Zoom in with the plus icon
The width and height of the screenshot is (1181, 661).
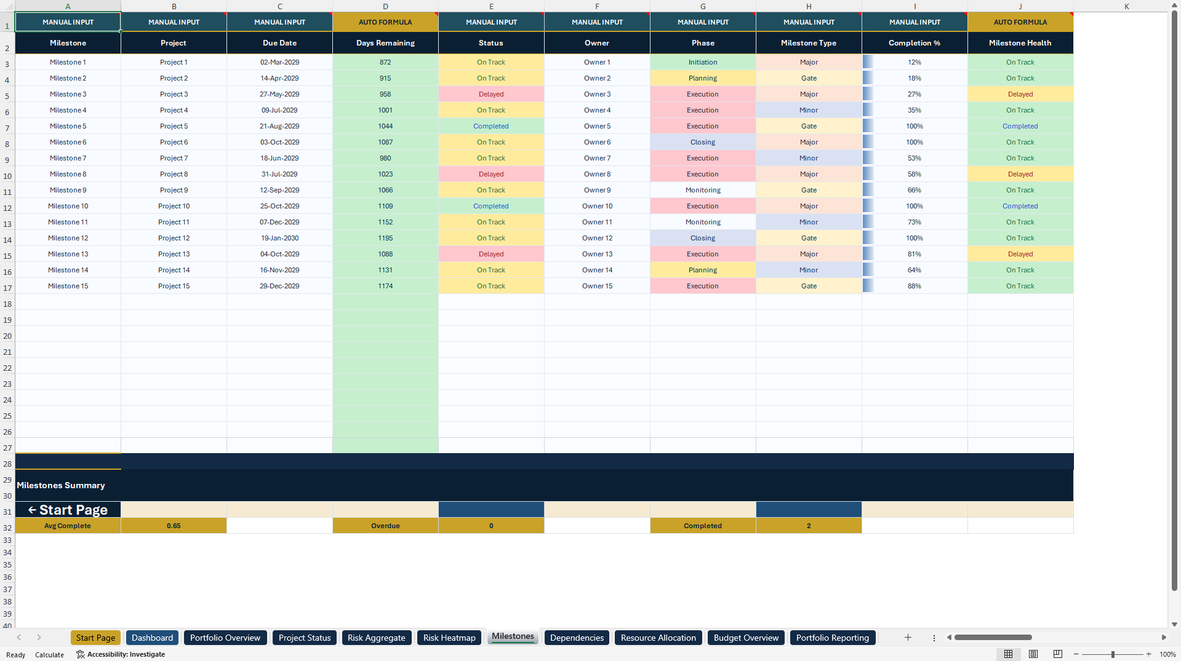point(1149,654)
